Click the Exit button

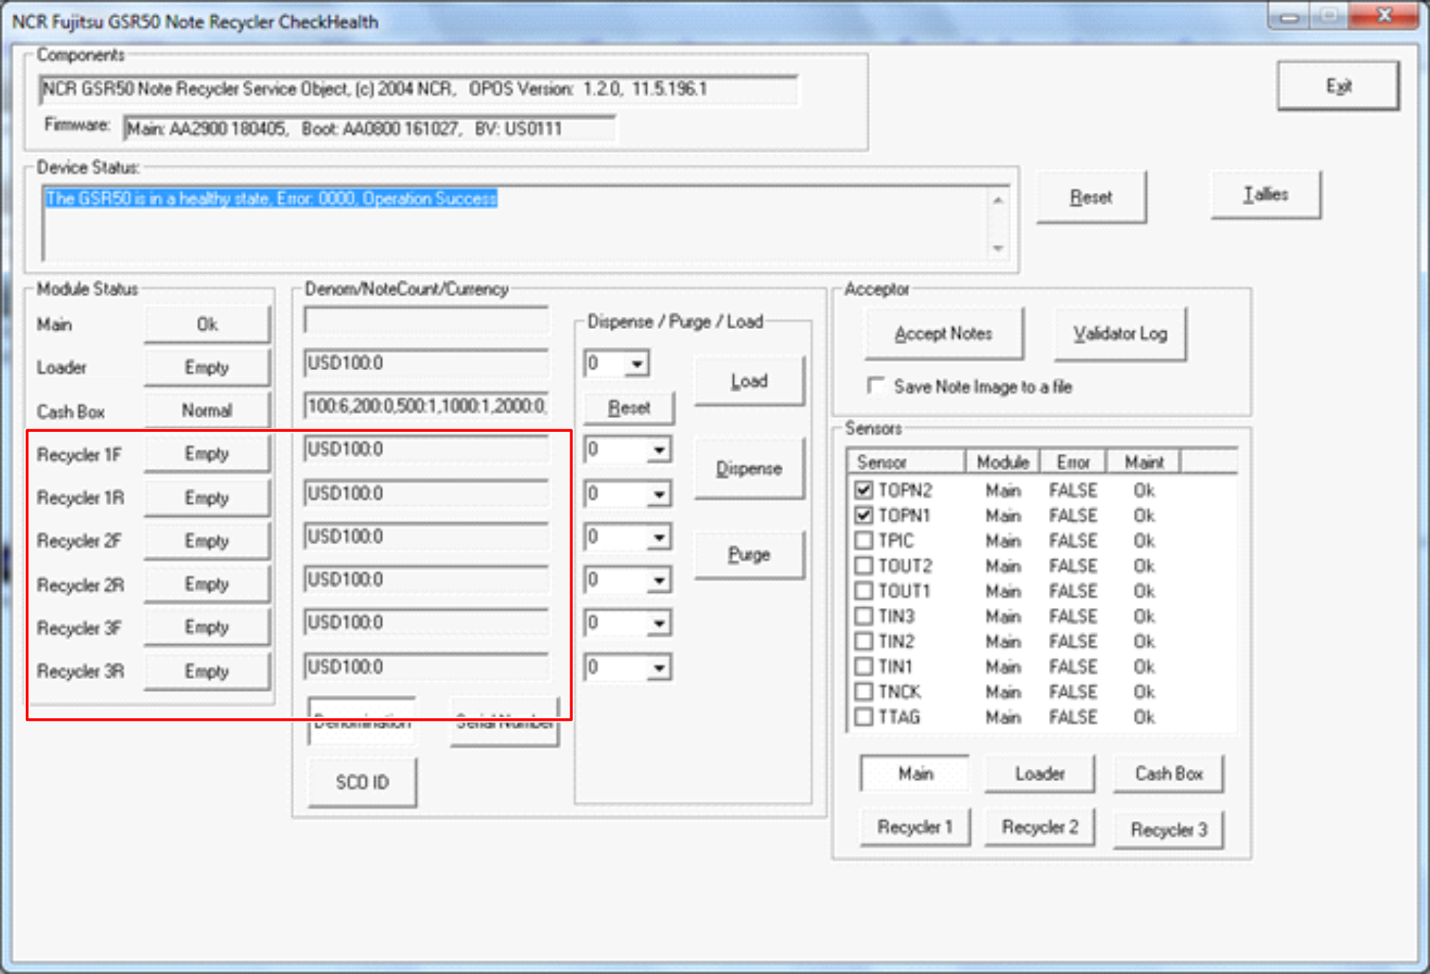(x=1338, y=86)
